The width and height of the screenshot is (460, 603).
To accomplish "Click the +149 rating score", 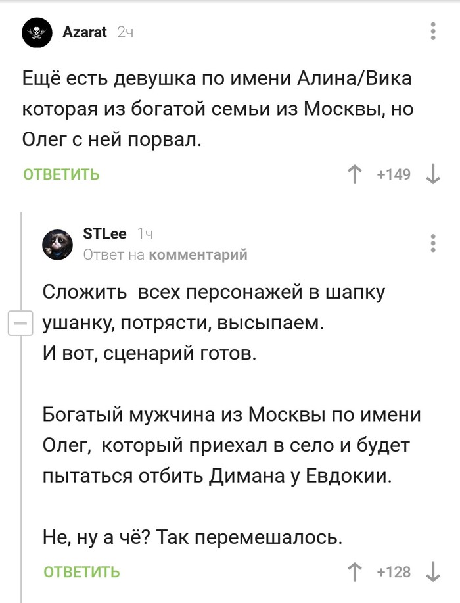I will [393, 174].
